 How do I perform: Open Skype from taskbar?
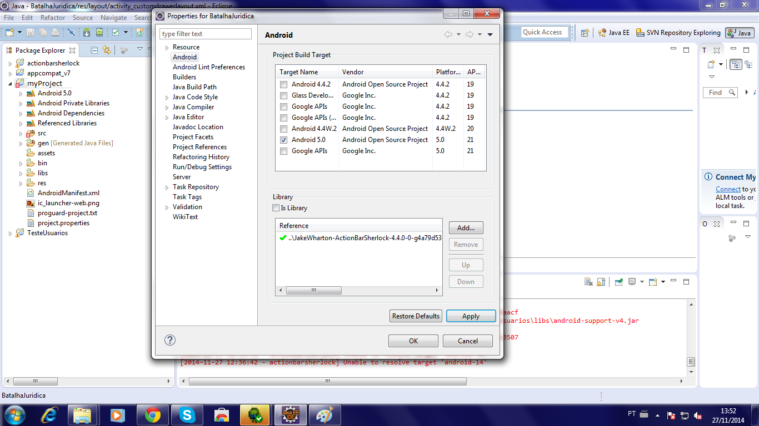click(187, 415)
